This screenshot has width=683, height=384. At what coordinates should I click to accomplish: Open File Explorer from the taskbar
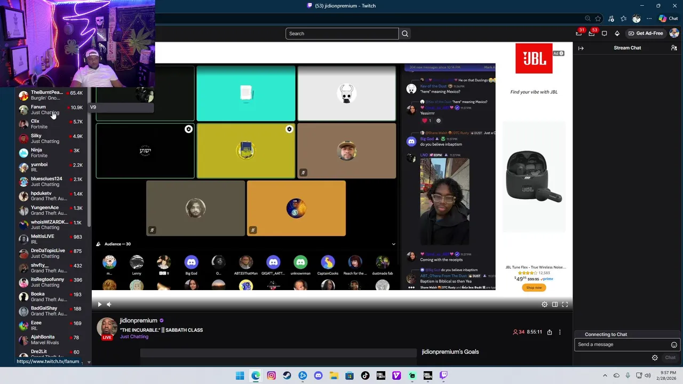(x=334, y=375)
